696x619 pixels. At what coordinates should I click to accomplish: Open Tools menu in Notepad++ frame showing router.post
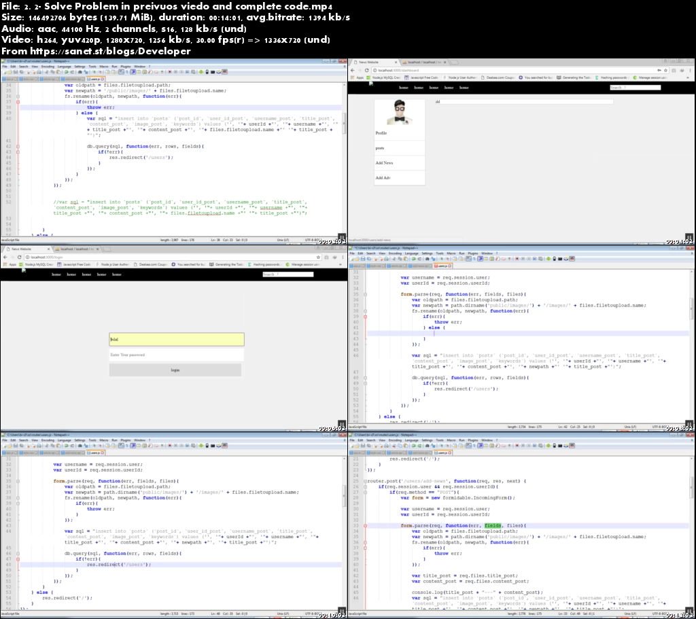(x=440, y=440)
